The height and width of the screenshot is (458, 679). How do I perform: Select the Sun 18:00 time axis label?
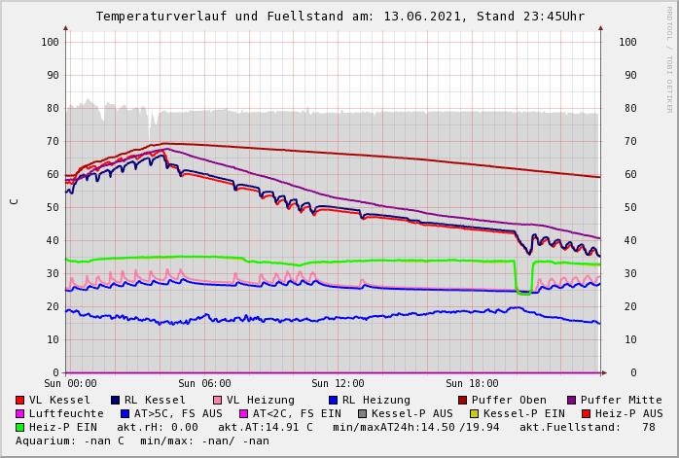[x=472, y=384]
